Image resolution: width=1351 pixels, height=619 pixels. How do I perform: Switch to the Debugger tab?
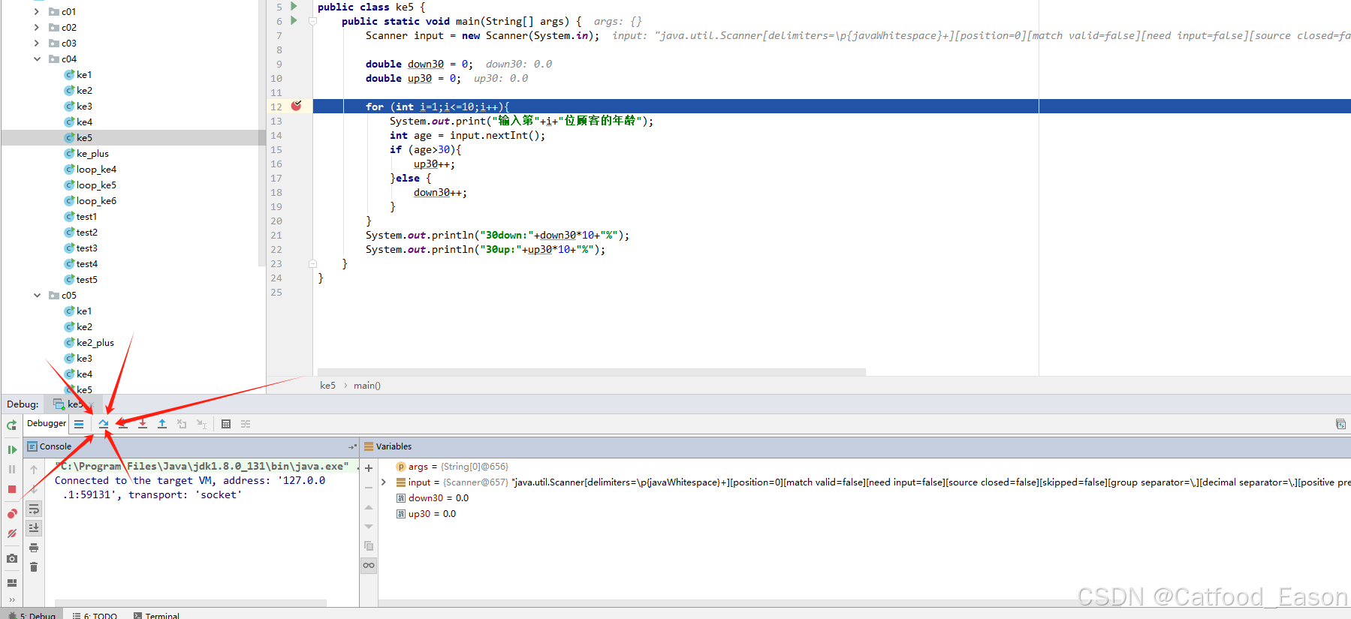[x=47, y=424]
